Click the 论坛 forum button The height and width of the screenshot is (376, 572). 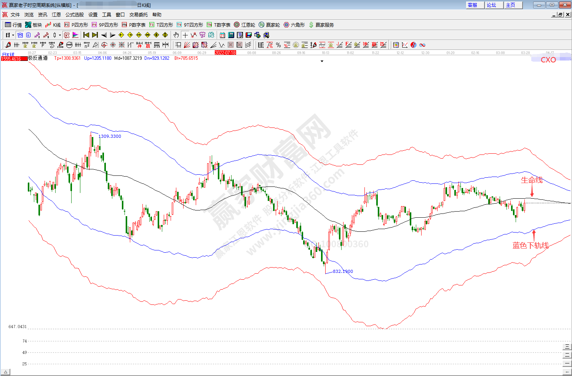[x=491, y=5]
